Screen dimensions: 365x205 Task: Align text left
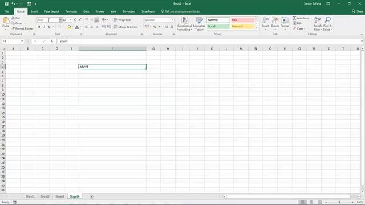(x=87, y=27)
